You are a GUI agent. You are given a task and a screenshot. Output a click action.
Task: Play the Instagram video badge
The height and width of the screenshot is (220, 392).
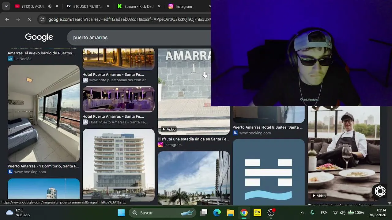pos(168,129)
